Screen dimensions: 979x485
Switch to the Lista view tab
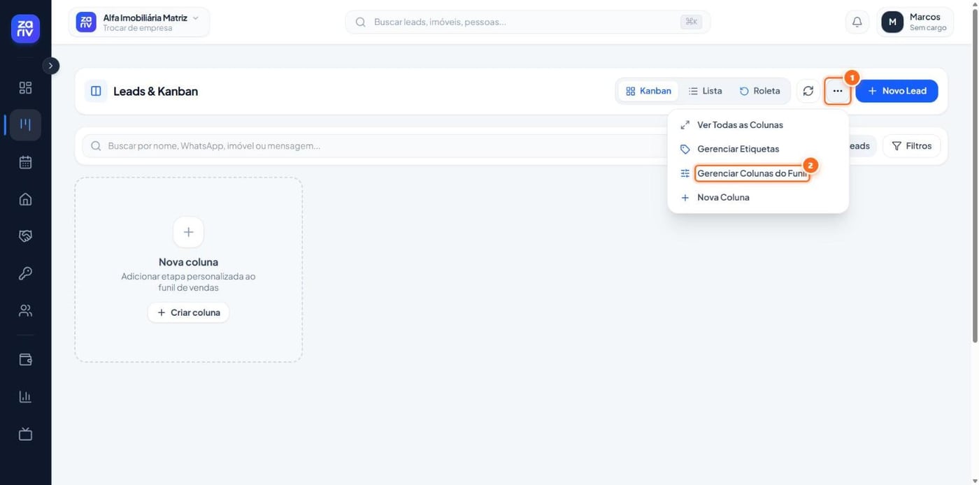[x=705, y=91]
